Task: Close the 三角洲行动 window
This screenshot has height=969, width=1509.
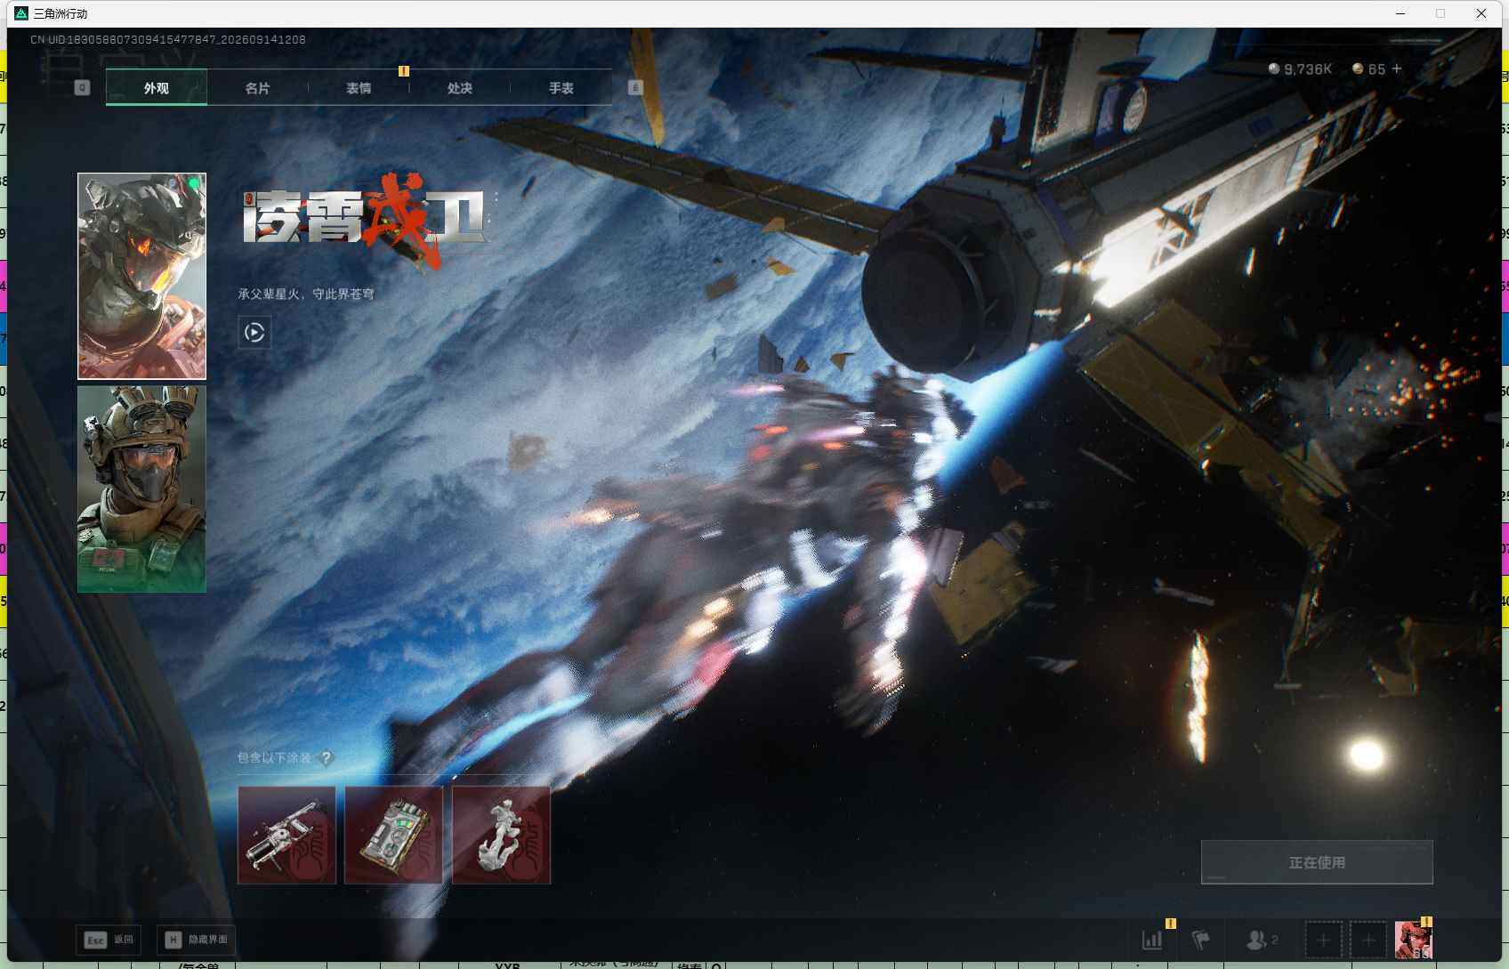Action: coord(1481,13)
